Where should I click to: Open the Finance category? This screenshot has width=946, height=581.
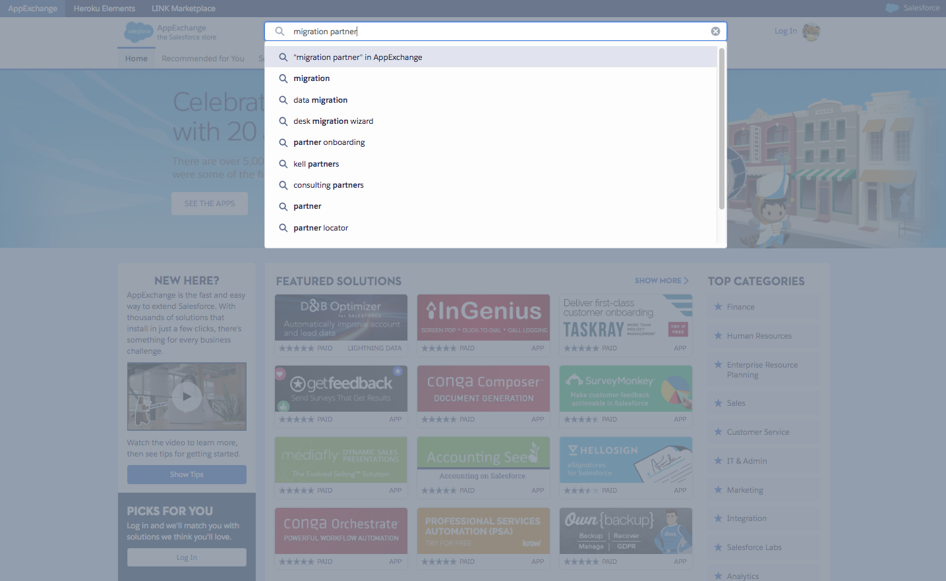click(x=741, y=307)
